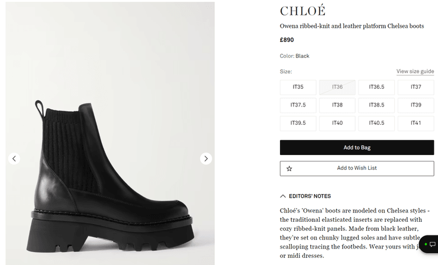Viewport: 438px width, 265px height.
Task: Pick size IT39
Action: (416, 105)
